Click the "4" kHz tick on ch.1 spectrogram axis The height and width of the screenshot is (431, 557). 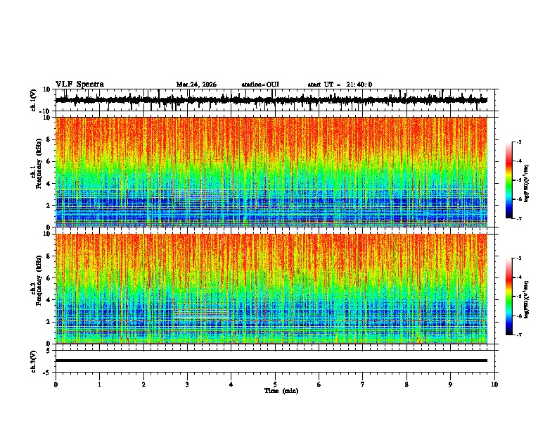(49, 184)
